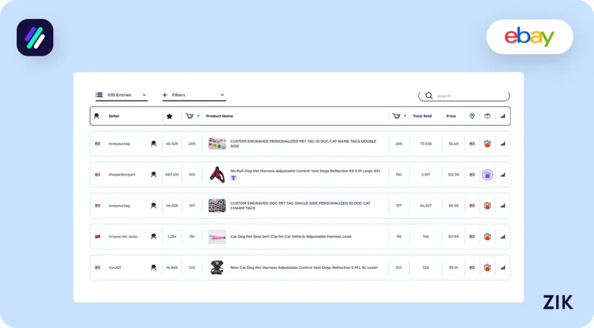Click the search input field
This screenshot has width=594, height=328.
tap(464, 96)
